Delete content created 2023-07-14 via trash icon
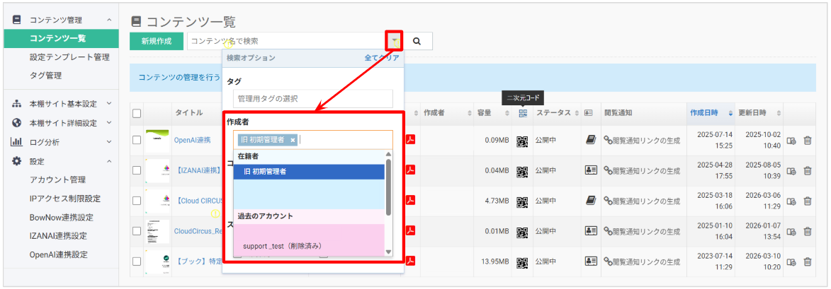Viewport: 831px width, 289px height. pyautogui.click(x=807, y=261)
